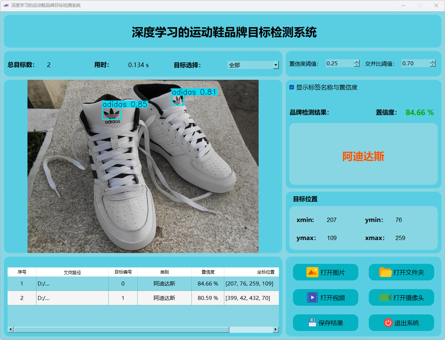Click the 置信度阈值 value field 0.25
The width and height of the screenshot is (445, 340).
tap(340, 63)
